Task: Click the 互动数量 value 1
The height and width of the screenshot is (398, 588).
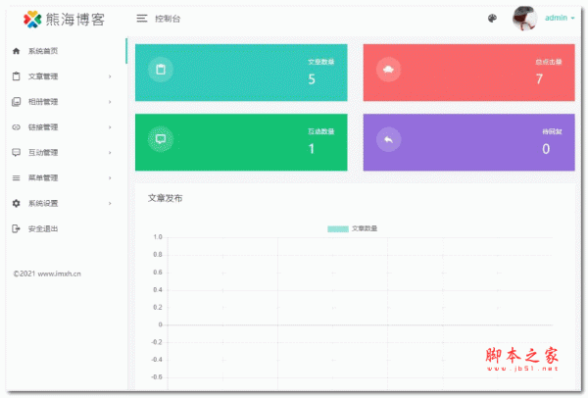Action: pyautogui.click(x=312, y=149)
